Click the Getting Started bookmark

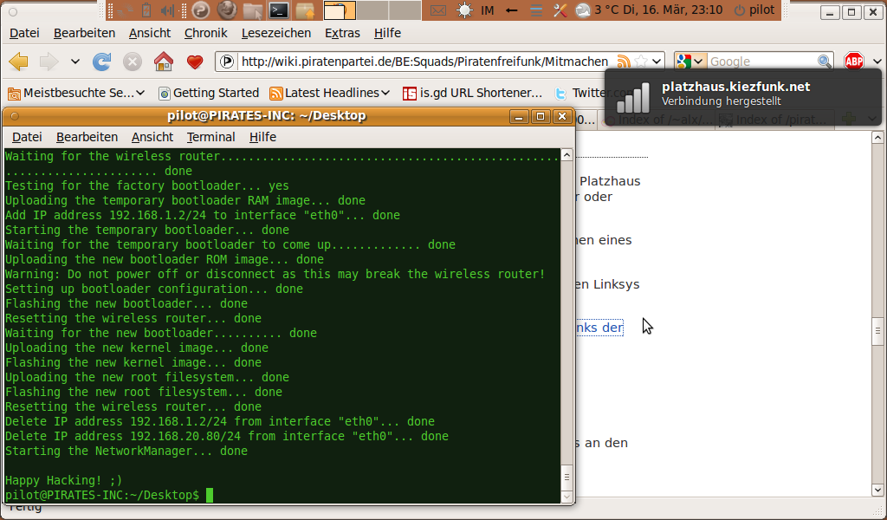[x=208, y=93]
